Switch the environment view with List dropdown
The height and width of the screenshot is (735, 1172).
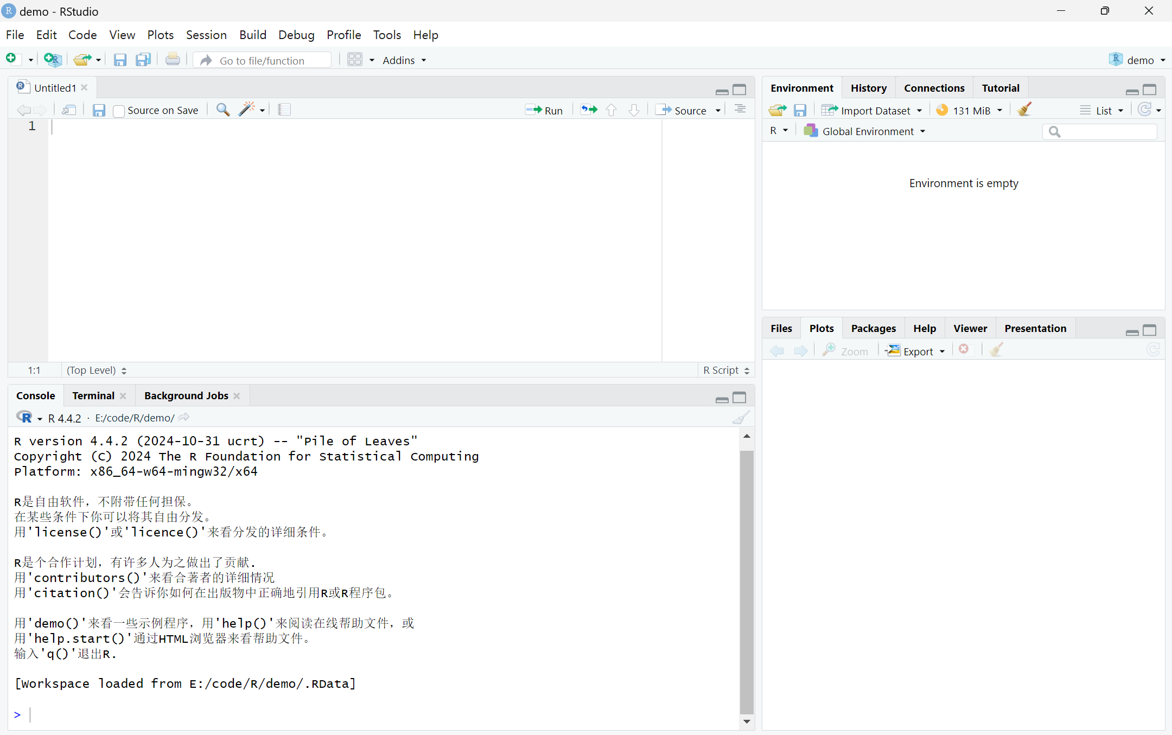coord(1101,110)
